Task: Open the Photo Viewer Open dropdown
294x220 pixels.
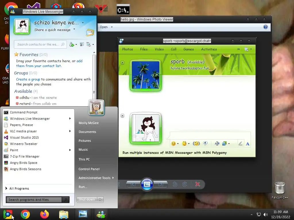Action: [x=106, y=27]
